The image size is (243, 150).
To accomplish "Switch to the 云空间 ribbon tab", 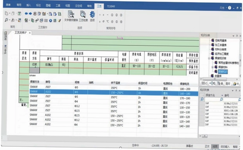I will (x=79, y=6).
